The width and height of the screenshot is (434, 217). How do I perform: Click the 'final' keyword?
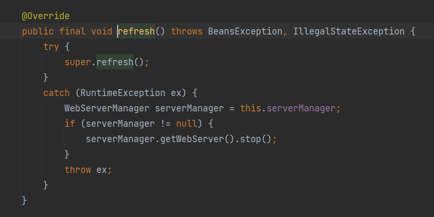[x=72, y=31]
